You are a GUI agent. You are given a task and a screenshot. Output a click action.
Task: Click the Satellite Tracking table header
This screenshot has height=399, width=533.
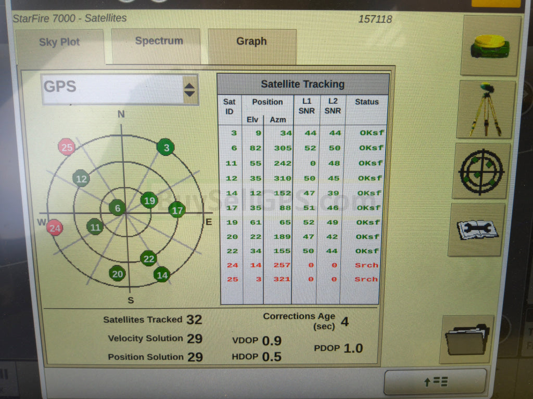[x=303, y=84]
